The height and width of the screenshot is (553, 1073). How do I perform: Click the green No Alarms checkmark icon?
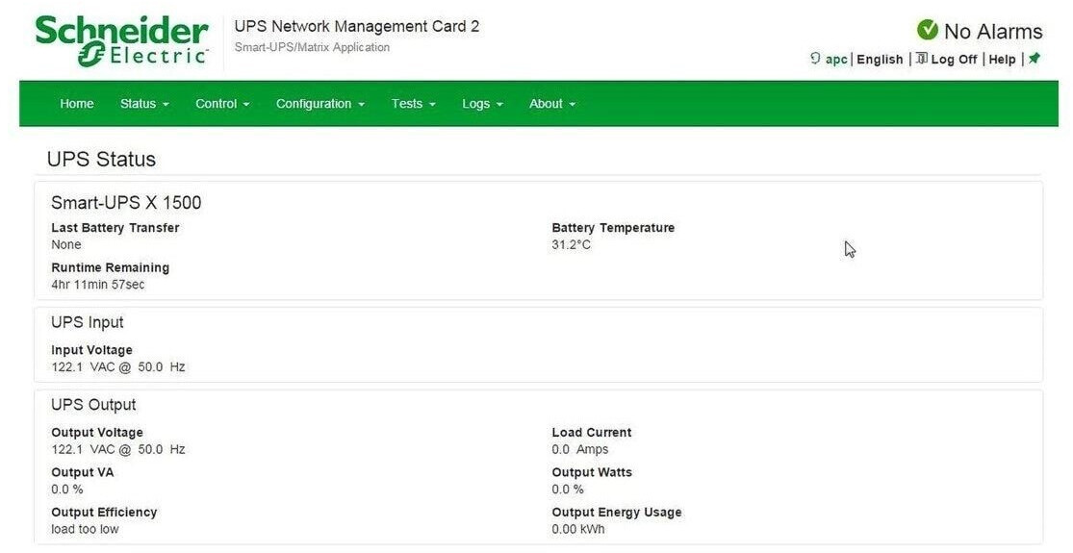coord(927,30)
